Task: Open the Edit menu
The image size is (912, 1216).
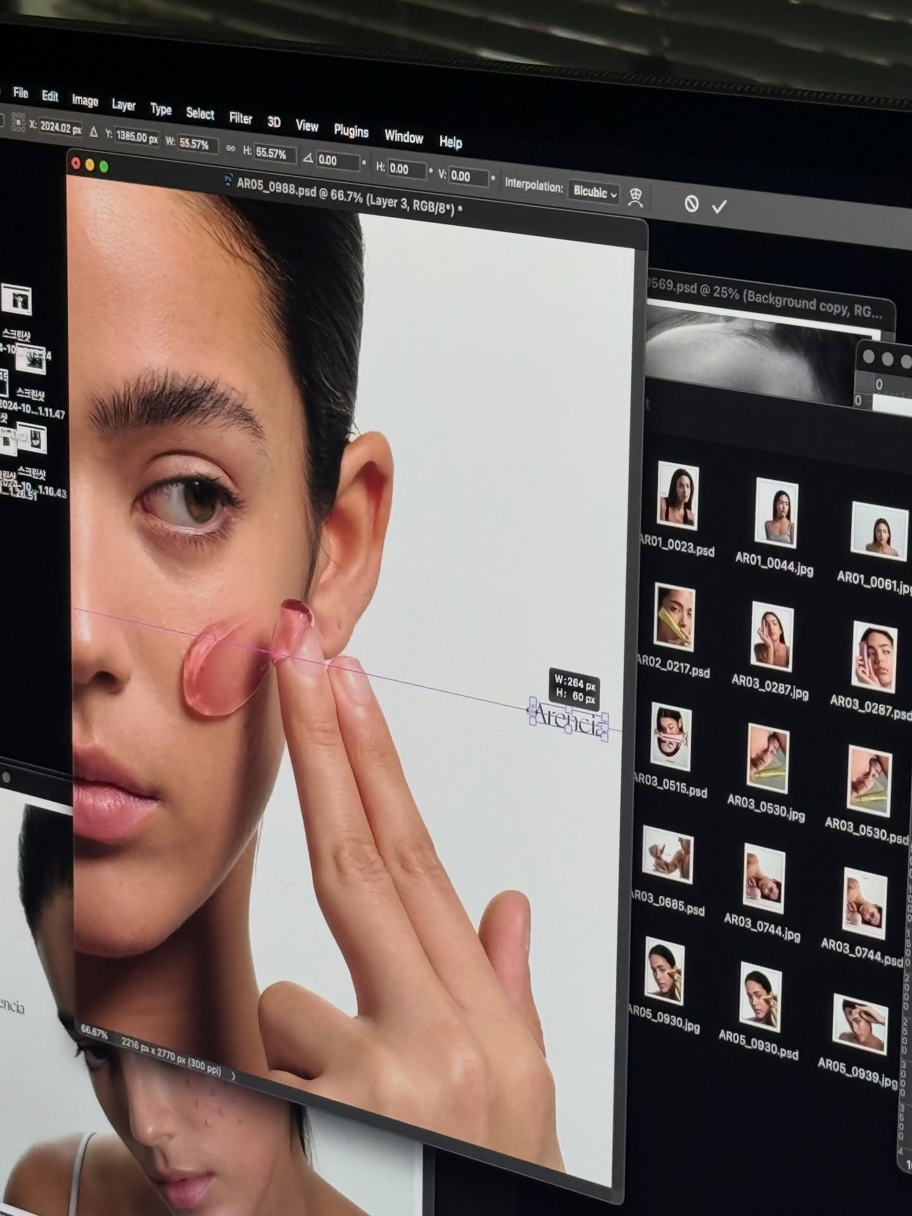Action: coord(50,96)
